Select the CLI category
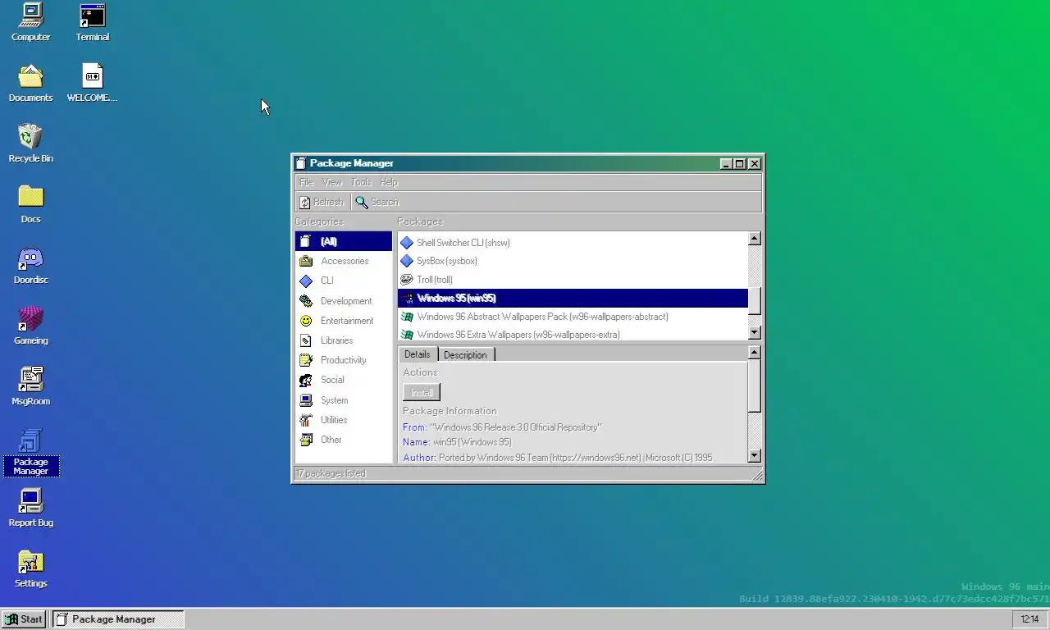 [x=344, y=281]
